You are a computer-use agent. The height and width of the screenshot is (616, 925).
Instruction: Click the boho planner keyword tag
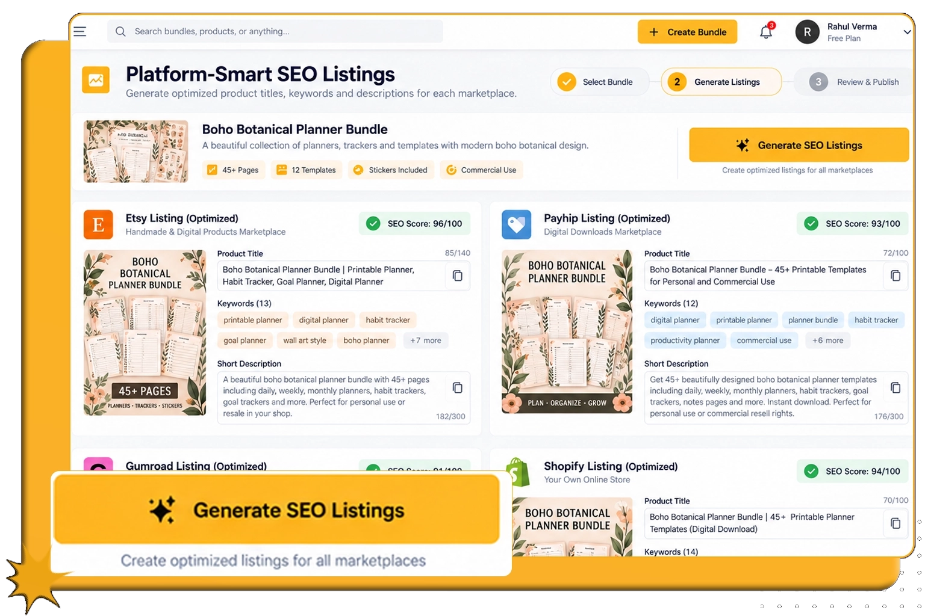pos(366,340)
